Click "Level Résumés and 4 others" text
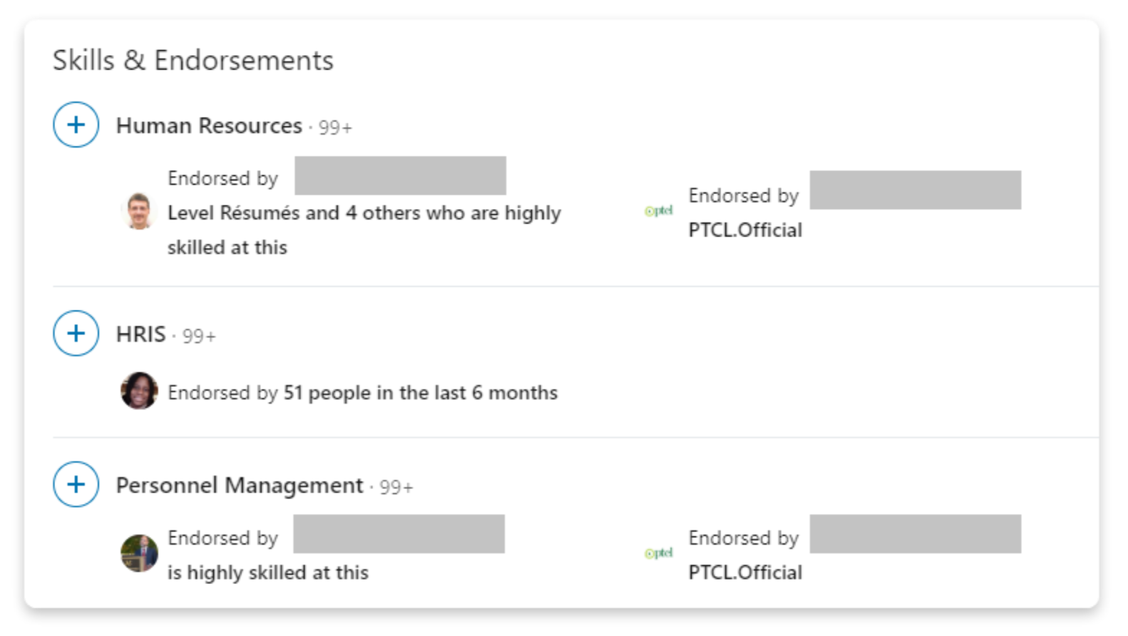Image resolution: width=1128 pixels, height=636 pixels. click(x=364, y=213)
